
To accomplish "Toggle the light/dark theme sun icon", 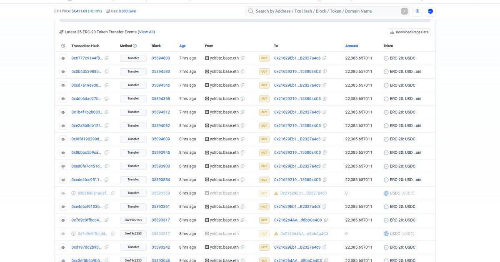I will [x=417, y=11].
